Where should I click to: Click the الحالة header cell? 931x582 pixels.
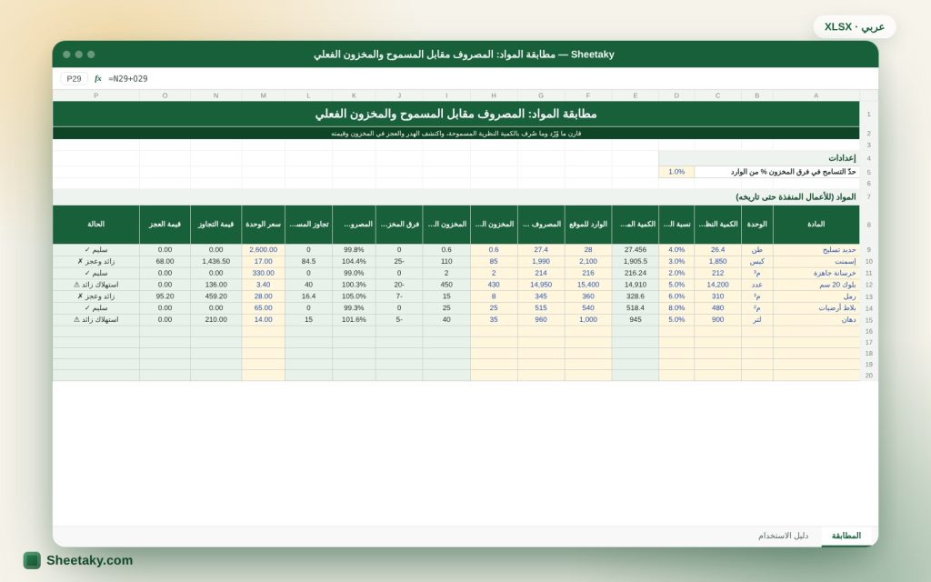tap(96, 225)
